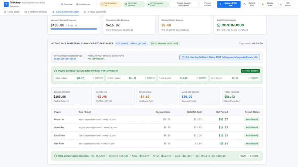This screenshot has width=298, height=167.
Task: Click the Overview sparkle icon
Action: (62, 4)
